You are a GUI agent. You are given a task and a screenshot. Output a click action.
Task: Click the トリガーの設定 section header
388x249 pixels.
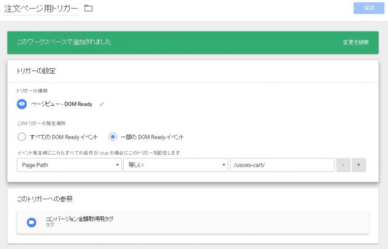pos(37,71)
